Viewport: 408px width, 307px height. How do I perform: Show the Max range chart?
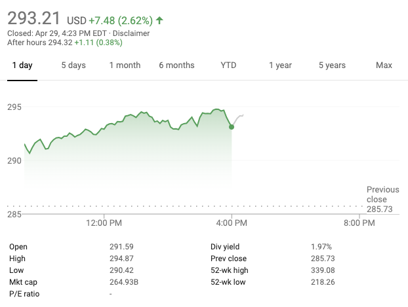pos(384,65)
